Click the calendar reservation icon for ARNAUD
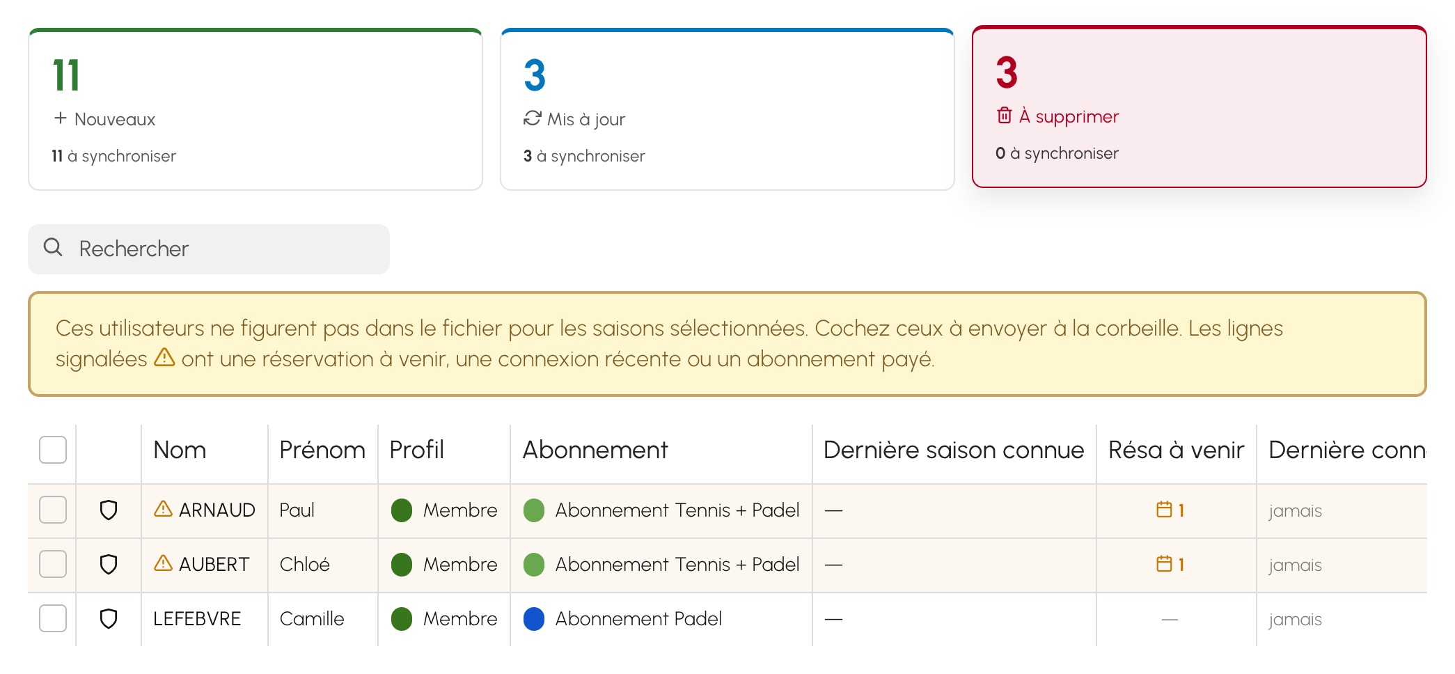Screen dimensions: 1455x674 (x=1164, y=510)
